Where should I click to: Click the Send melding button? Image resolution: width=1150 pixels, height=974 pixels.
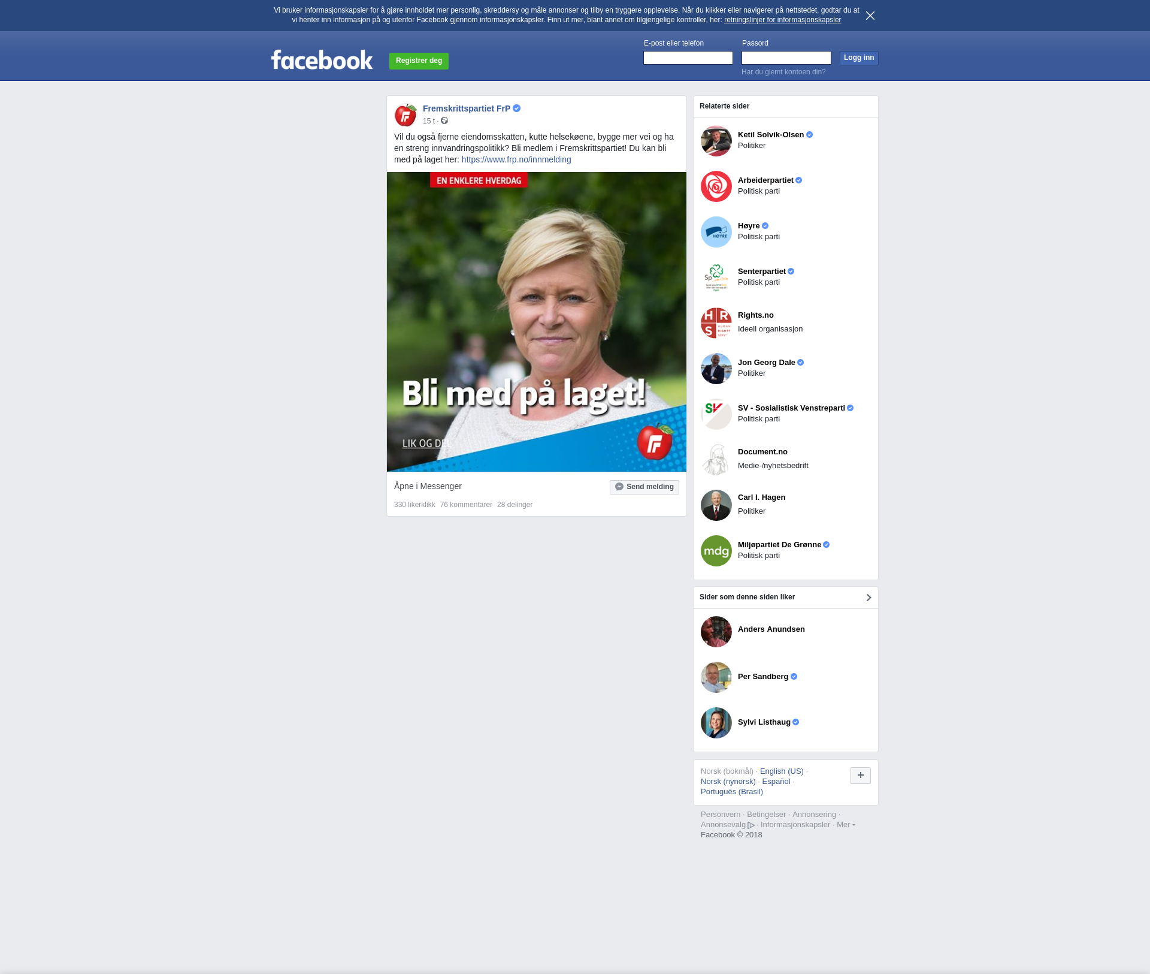pyautogui.click(x=644, y=487)
